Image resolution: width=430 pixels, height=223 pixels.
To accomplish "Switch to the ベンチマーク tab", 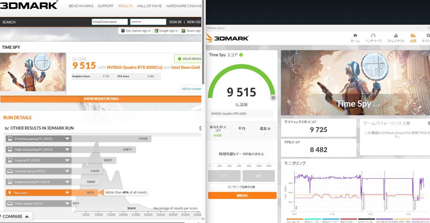I will pos(373,38).
